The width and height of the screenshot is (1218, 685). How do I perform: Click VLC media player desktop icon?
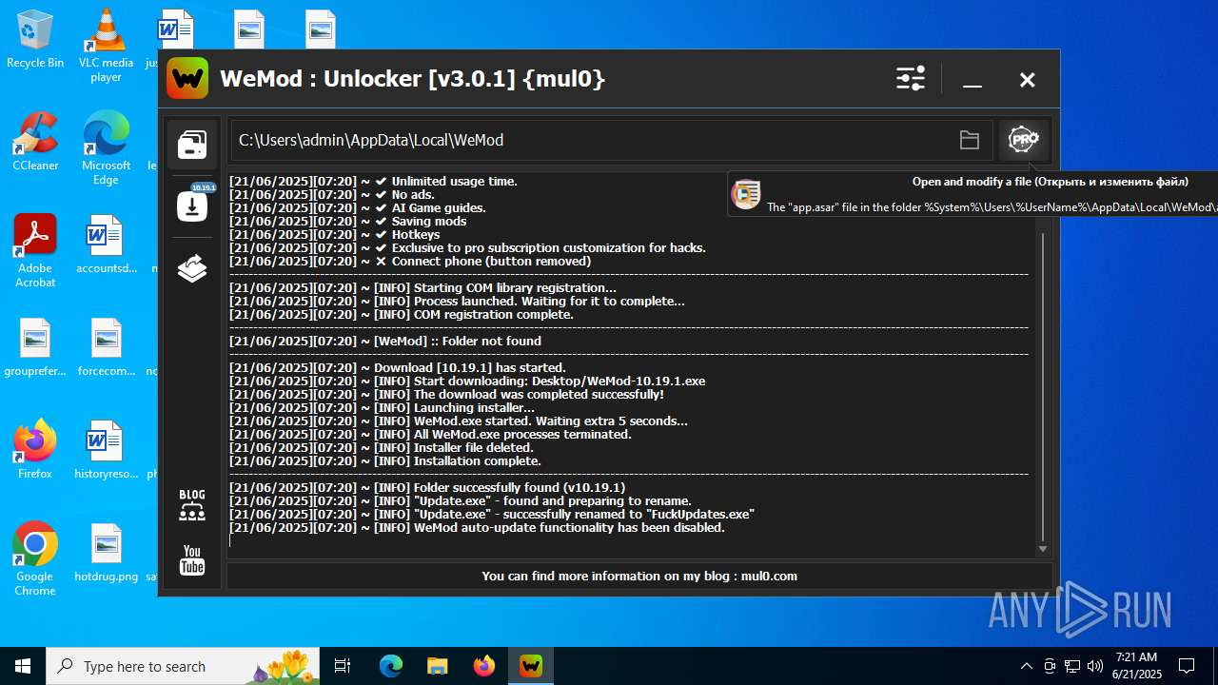click(106, 46)
